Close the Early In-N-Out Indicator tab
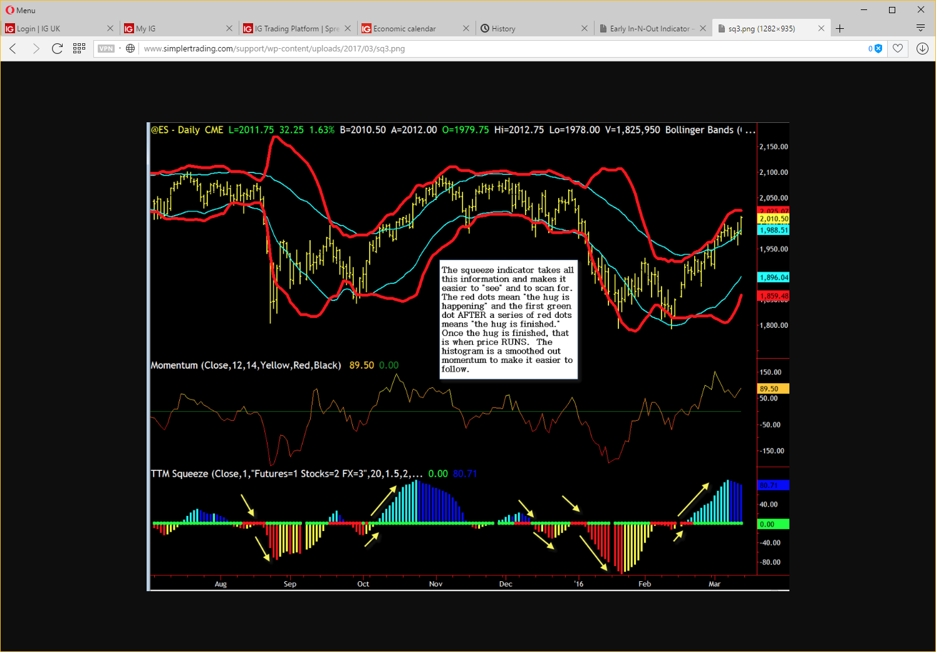The width and height of the screenshot is (936, 652). point(703,28)
